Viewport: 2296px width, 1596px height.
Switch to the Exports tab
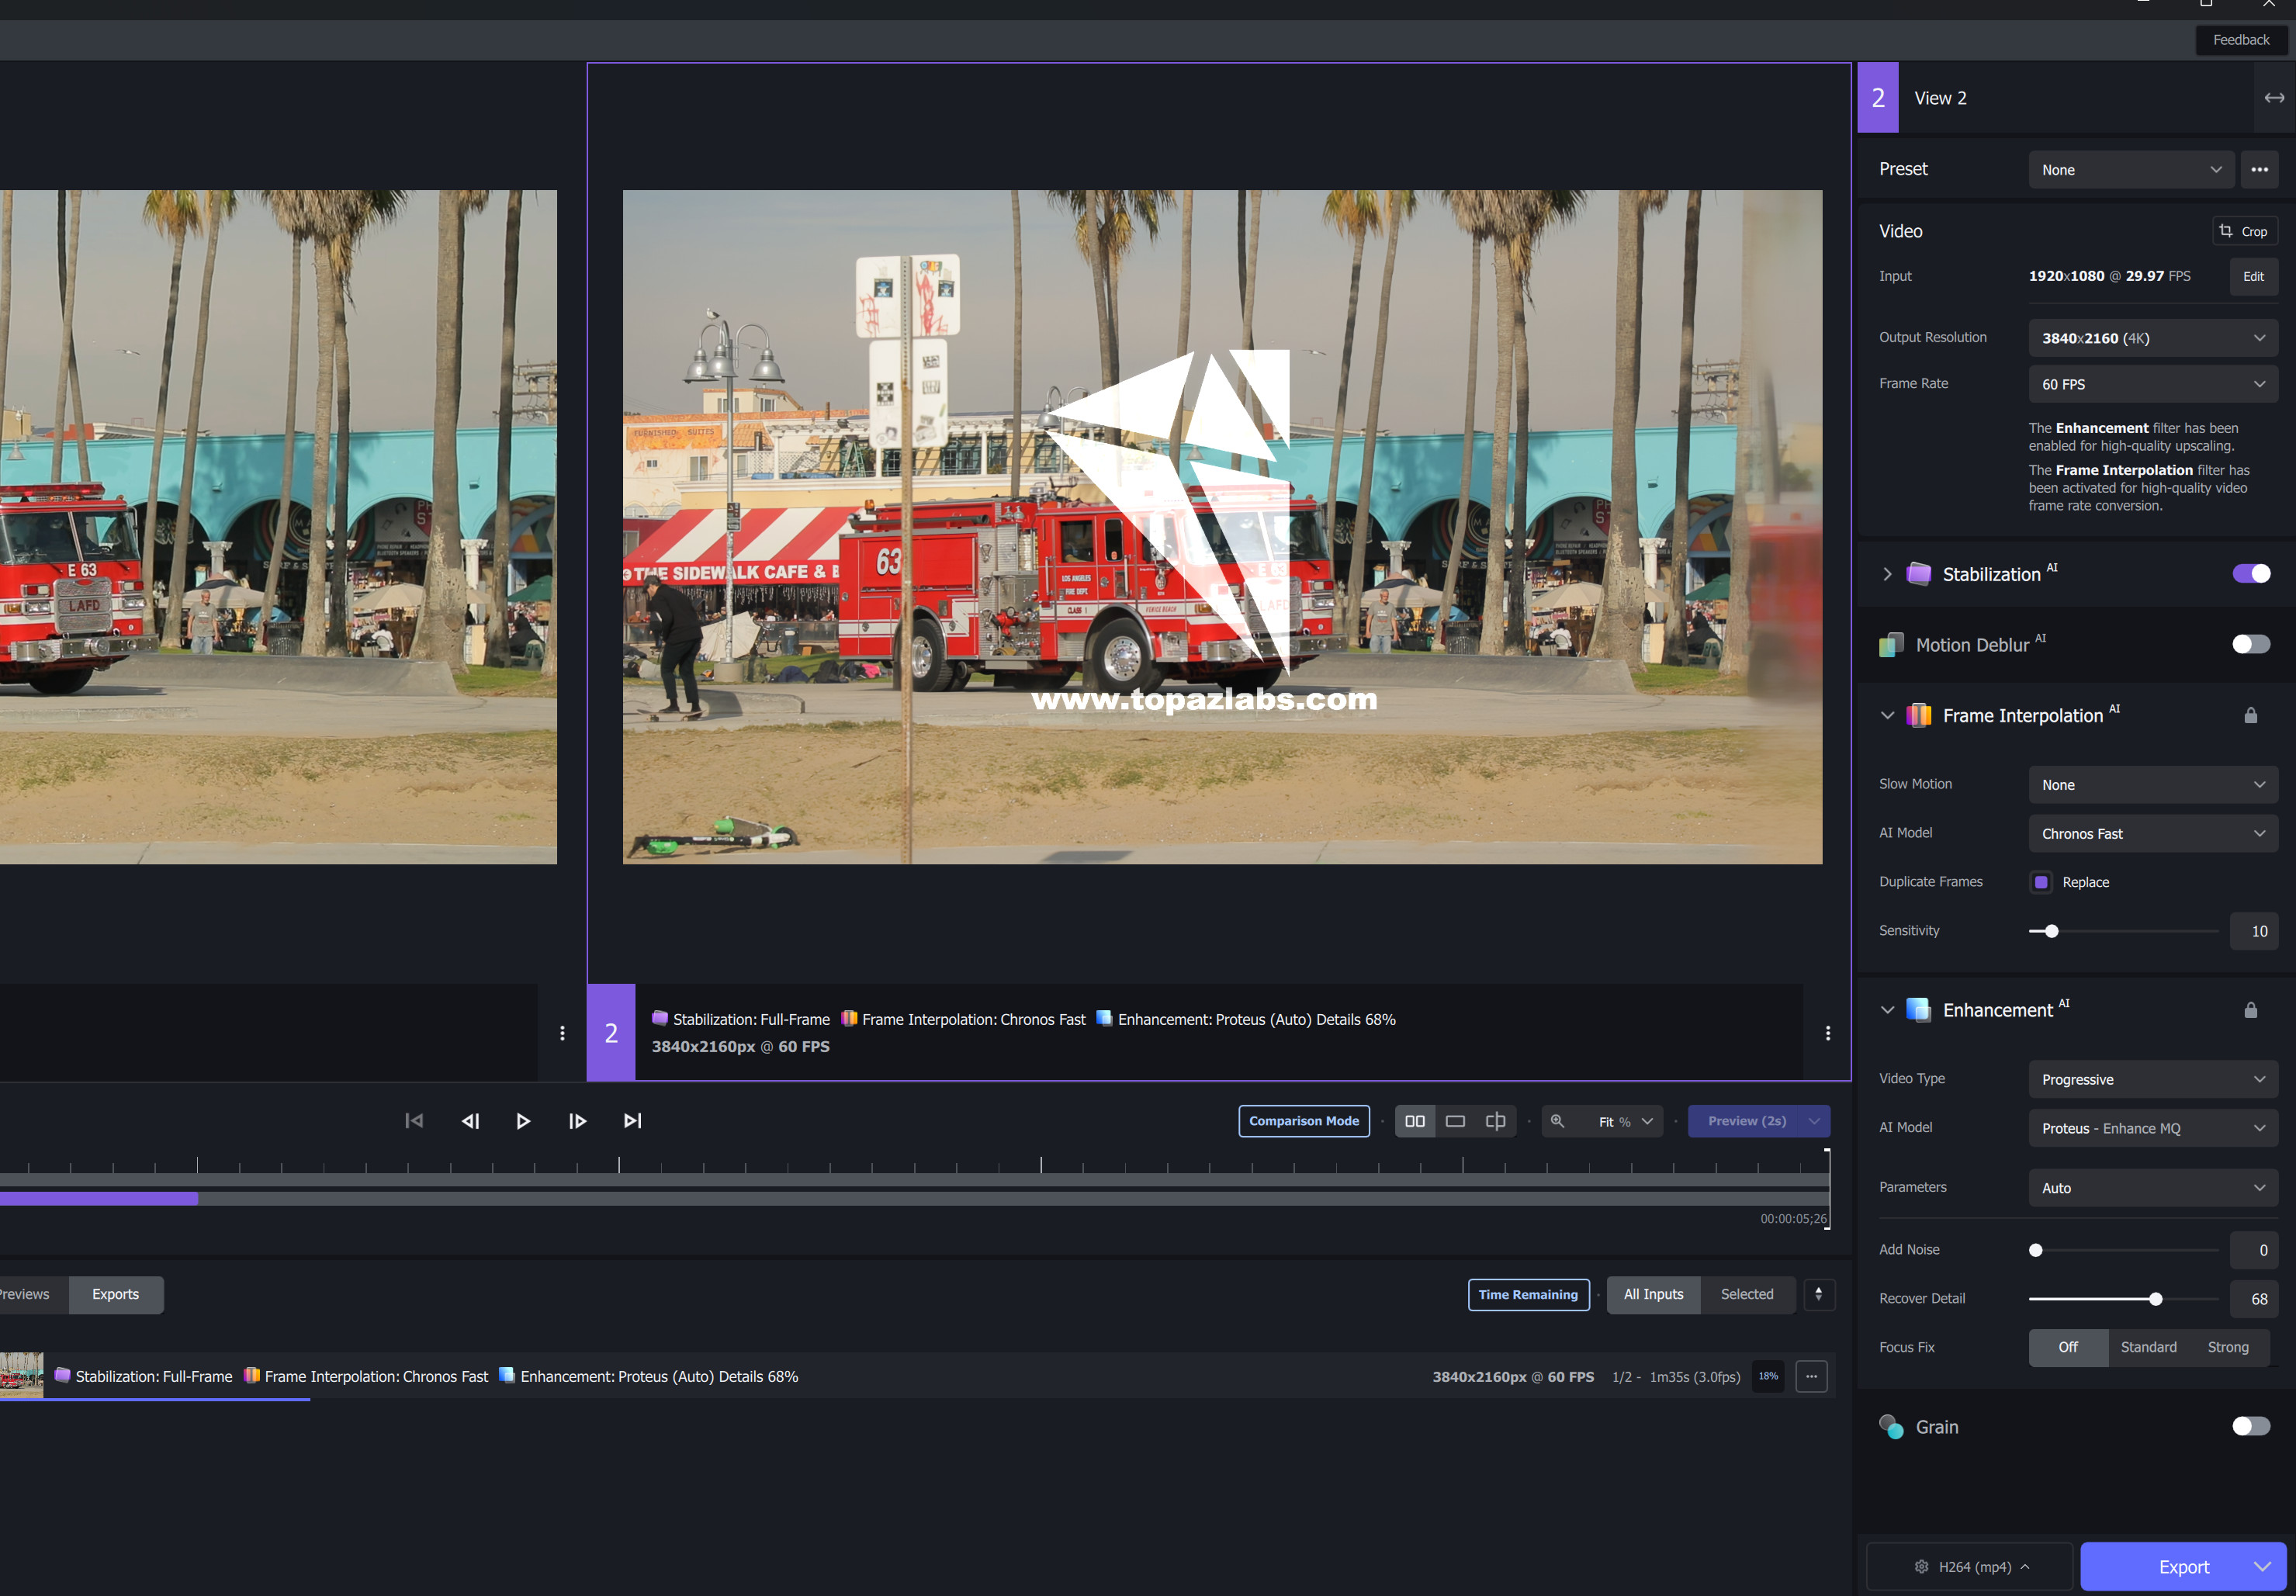click(115, 1294)
